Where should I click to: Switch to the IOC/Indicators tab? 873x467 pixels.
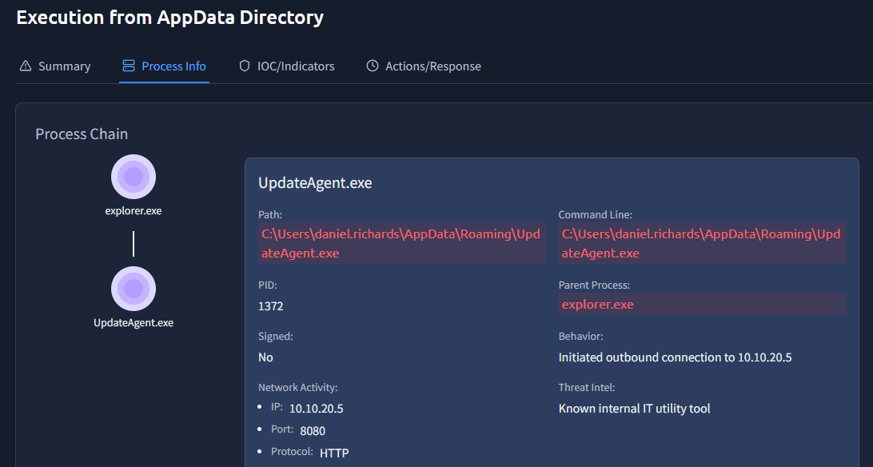(x=295, y=66)
